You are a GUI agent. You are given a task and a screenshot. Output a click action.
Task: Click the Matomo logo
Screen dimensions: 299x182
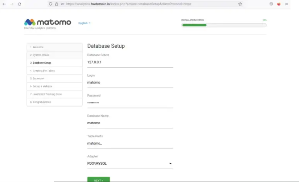click(48, 22)
